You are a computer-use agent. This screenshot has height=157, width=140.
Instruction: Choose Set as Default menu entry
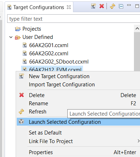point(78,133)
